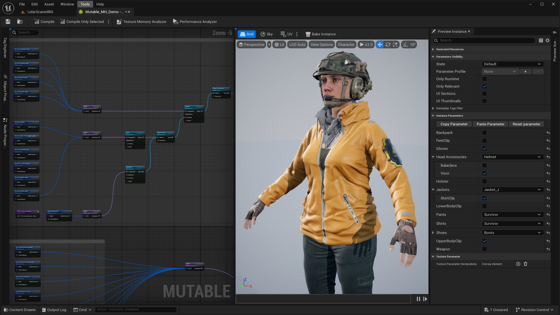Image resolution: width=560 pixels, height=315 pixels.
Task: Select the translate gizmo icon in the viewport
Action: (x=380, y=45)
